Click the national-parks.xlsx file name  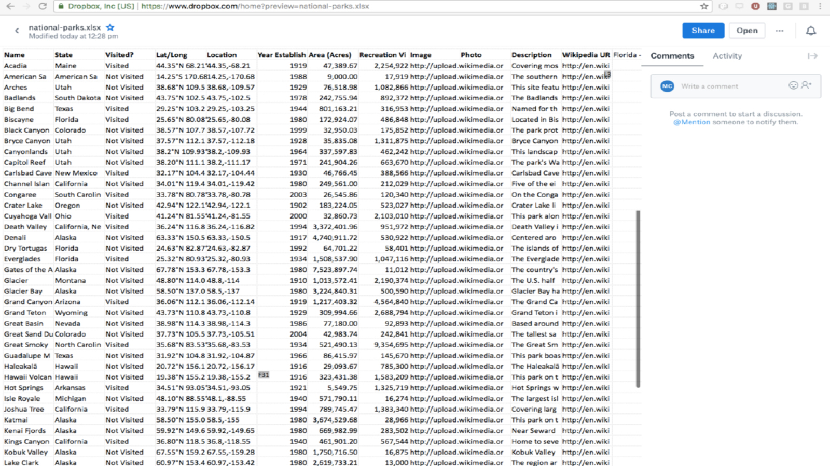pos(65,27)
